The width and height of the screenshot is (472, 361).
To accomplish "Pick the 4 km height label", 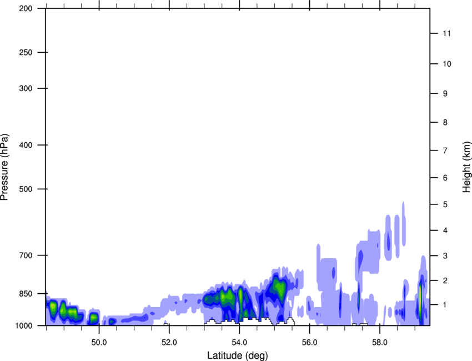I will coord(445,230).
